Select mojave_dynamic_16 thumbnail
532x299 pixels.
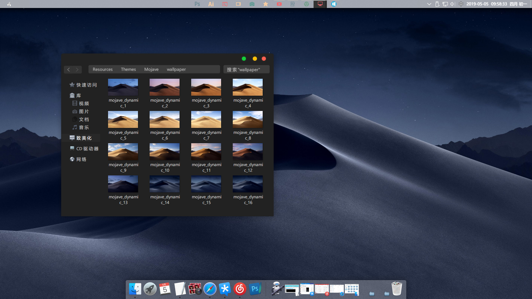point(248,184)
